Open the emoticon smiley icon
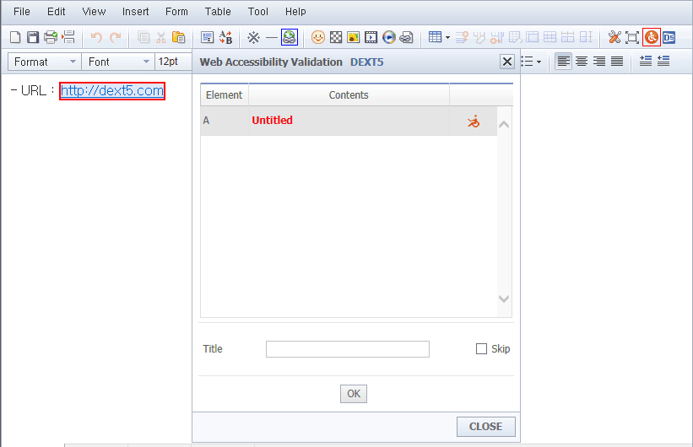The height and width of the screenshot is (447, 693). (317, 37)
